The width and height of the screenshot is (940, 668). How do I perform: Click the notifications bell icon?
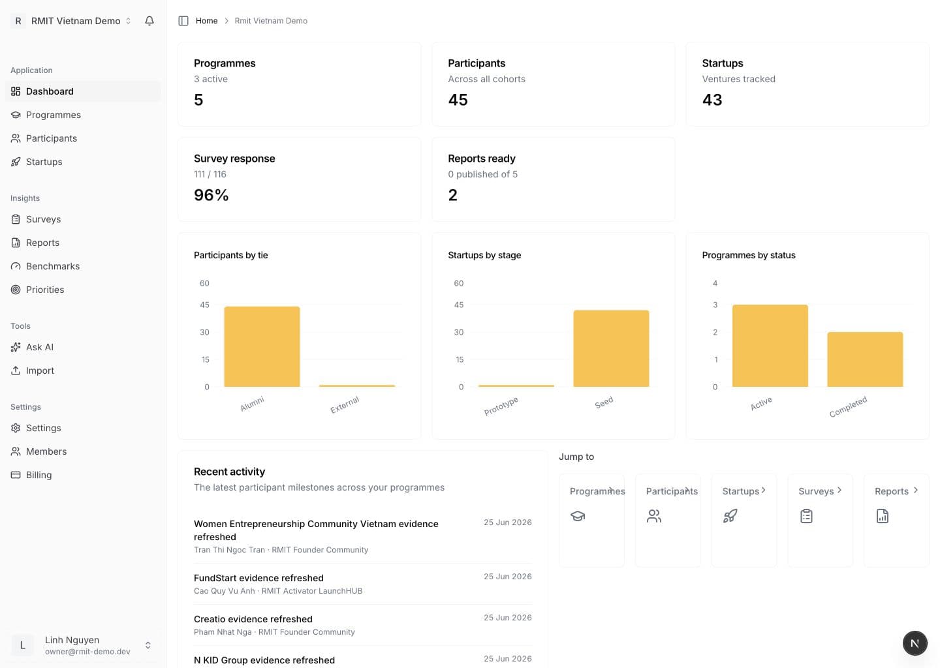tap(149, 21)
